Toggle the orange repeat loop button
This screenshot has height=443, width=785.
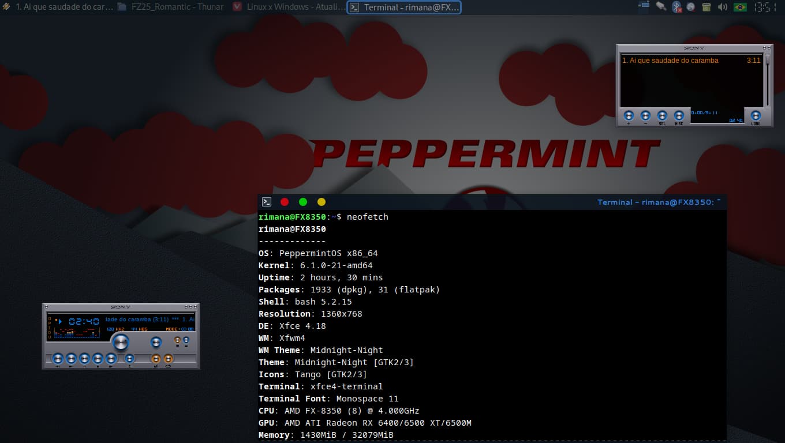coord(168,359)
